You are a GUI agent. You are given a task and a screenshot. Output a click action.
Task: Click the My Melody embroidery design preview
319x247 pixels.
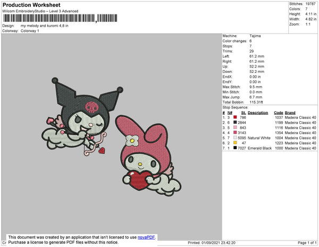148,156
